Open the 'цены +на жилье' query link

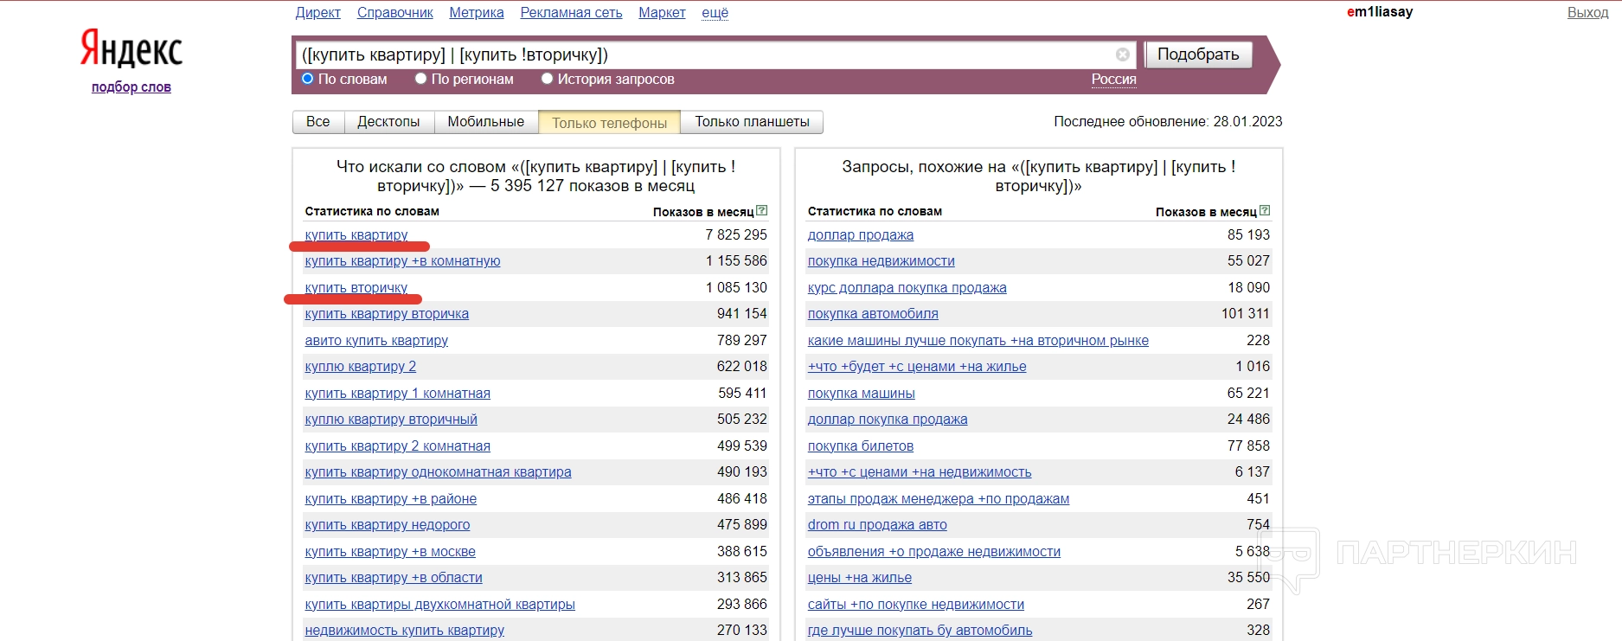pyautogui.click(x=860, y=577)
